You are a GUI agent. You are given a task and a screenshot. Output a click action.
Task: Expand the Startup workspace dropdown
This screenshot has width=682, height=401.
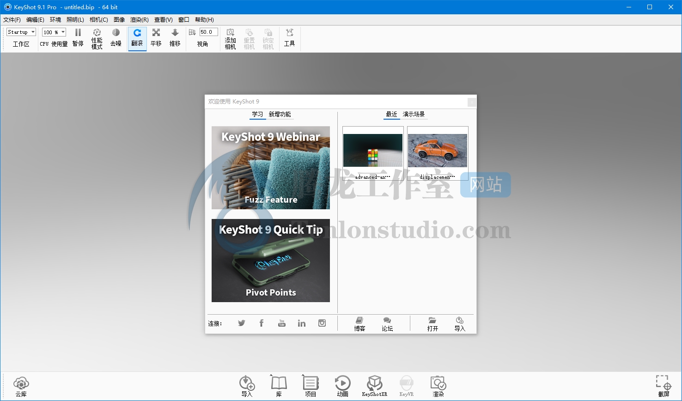pyautogui.click(x=21, y=32)
